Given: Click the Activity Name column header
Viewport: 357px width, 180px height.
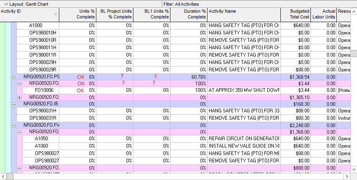Looking at the screenshot, I should [x=244, y=15].
